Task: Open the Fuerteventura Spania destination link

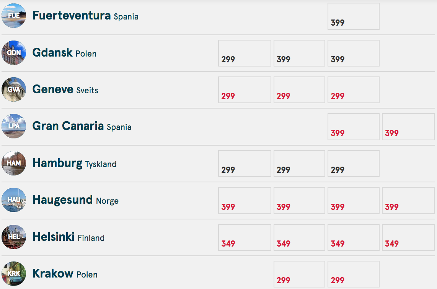Action: (85, 16)
